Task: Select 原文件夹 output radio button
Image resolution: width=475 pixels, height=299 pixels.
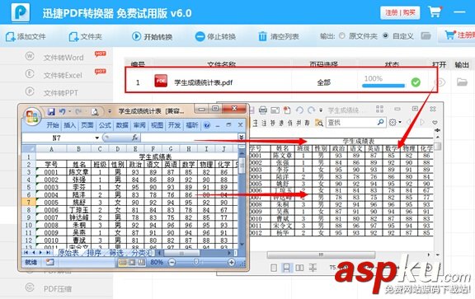Action: click(x=342, y=35)
